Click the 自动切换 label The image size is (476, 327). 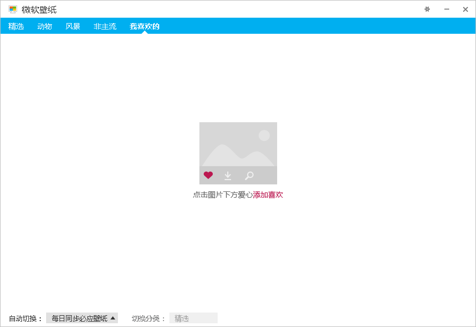(25, 318)
